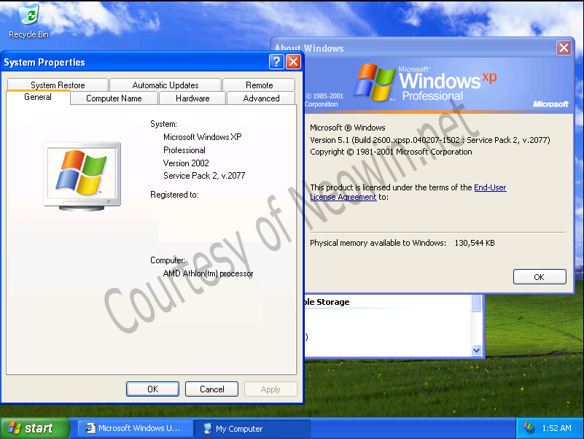Click the scrollbar thumb in My Computer window
584x439 pixels.
tap(476, 303)
